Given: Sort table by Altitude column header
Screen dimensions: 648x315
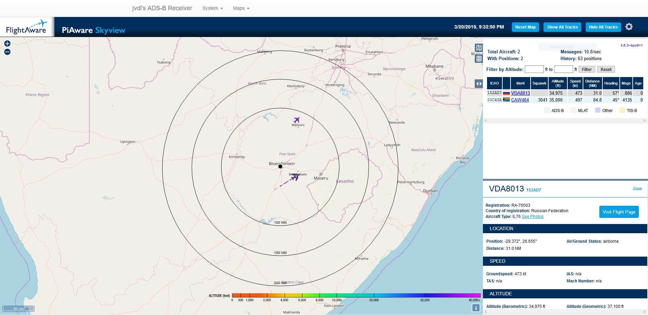Looking at the screenshot, I should 558,83.
